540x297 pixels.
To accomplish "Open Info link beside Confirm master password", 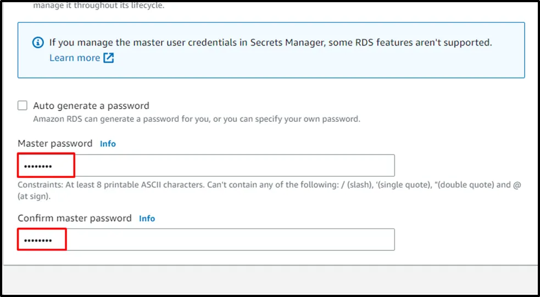I will coord(147,218).
